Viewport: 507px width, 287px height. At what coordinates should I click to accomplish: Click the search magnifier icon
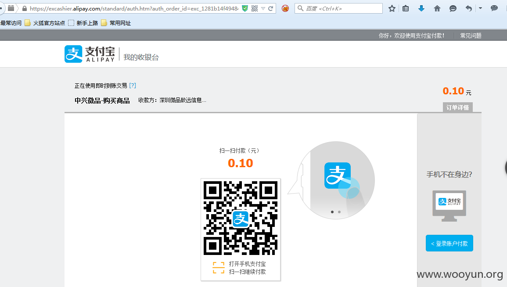300,8
